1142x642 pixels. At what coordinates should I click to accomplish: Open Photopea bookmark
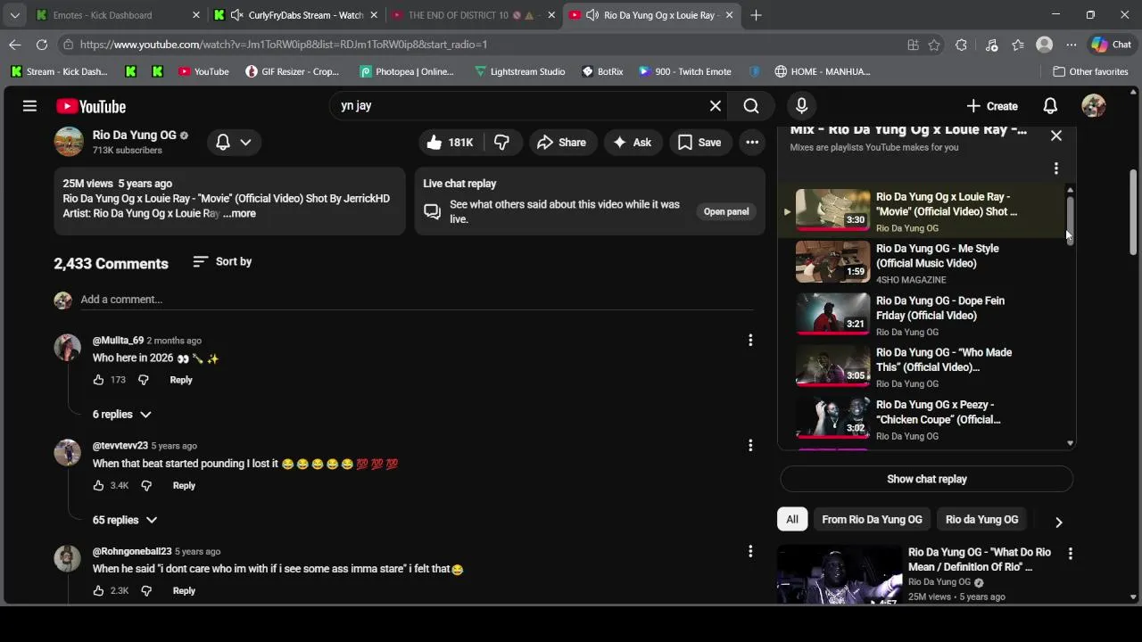pos(406,71)
